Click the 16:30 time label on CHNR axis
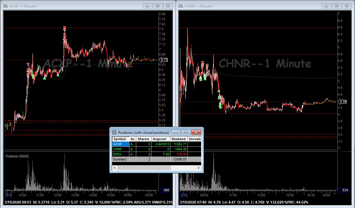The height and width of the screenshot is (208, 355). (311, 195)
